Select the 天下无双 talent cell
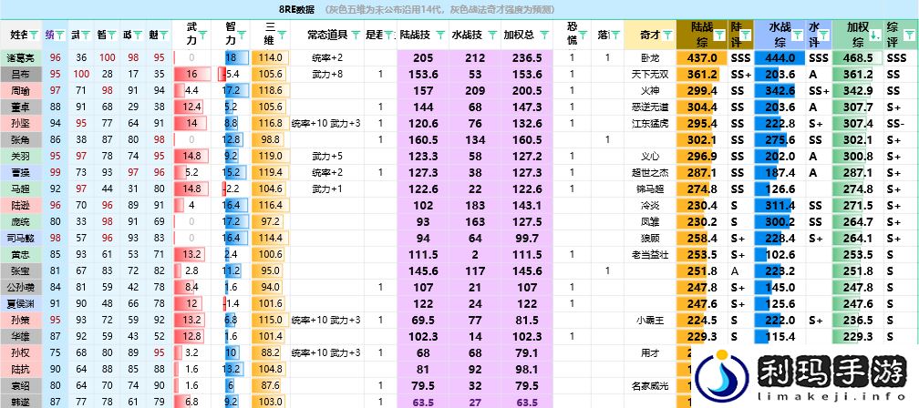Image resolution: width=919 pixels, height=408 pixels. click(650, 75)
